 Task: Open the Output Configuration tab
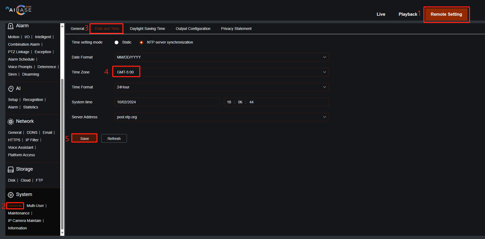pyautogui.click(x=193, y=29)
